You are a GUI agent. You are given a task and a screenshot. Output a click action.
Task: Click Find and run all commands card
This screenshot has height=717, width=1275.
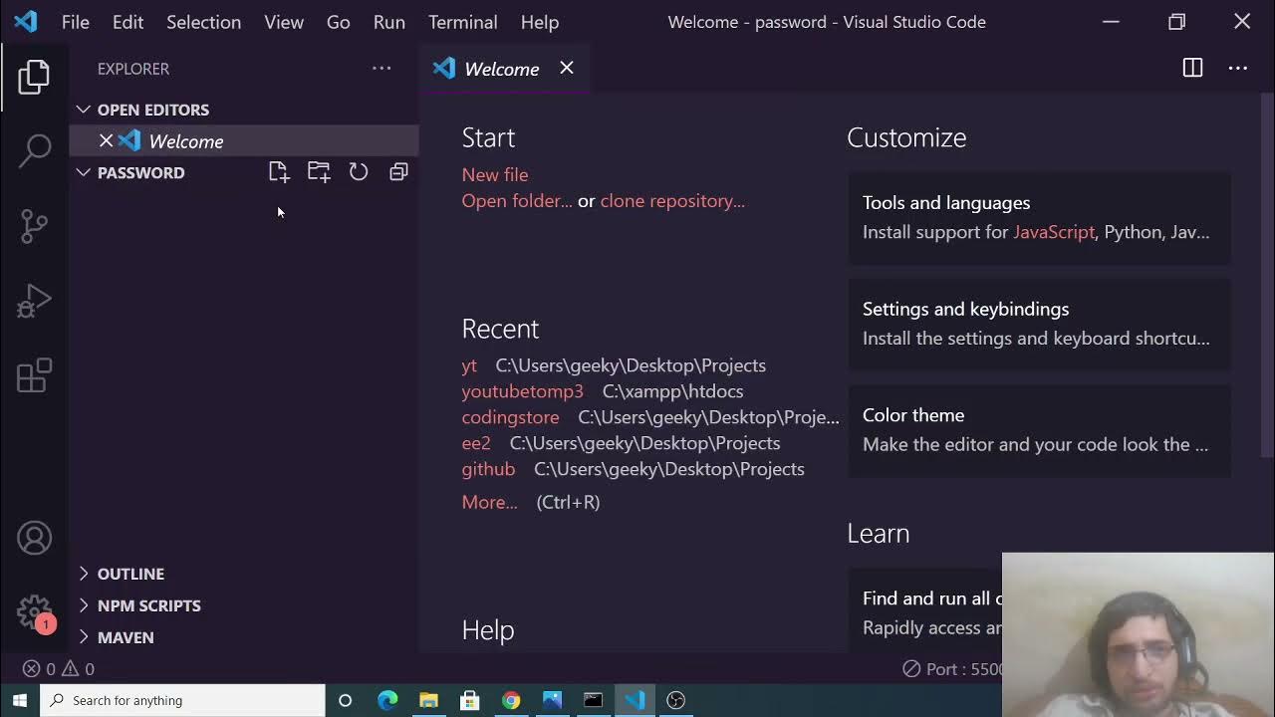(x=925, y=610)
